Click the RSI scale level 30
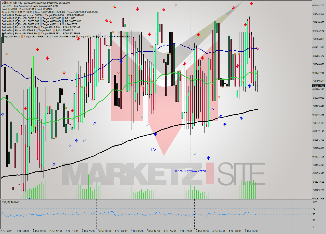This screenshot has height=234, width=326. pos(315,220)
